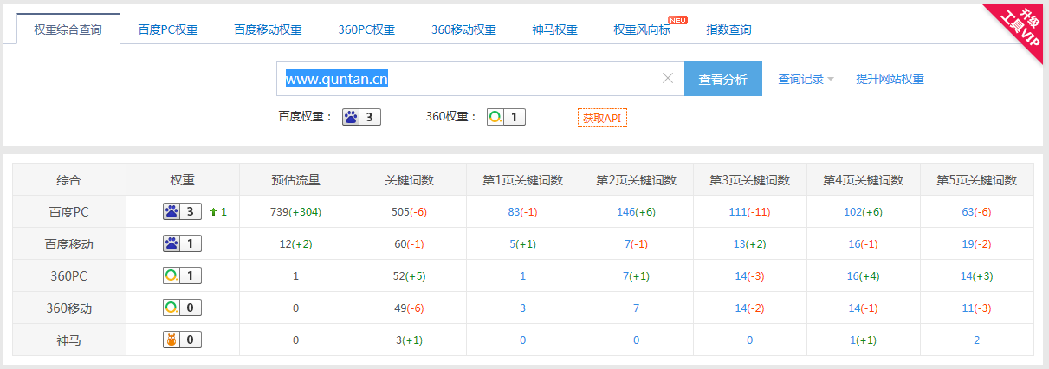Image resolution: width=1049 pixels, height=369 pixels.
Task: Click the Baidu PC row weight badge 3
Action: pyautogui.click(x=183, y=211)
